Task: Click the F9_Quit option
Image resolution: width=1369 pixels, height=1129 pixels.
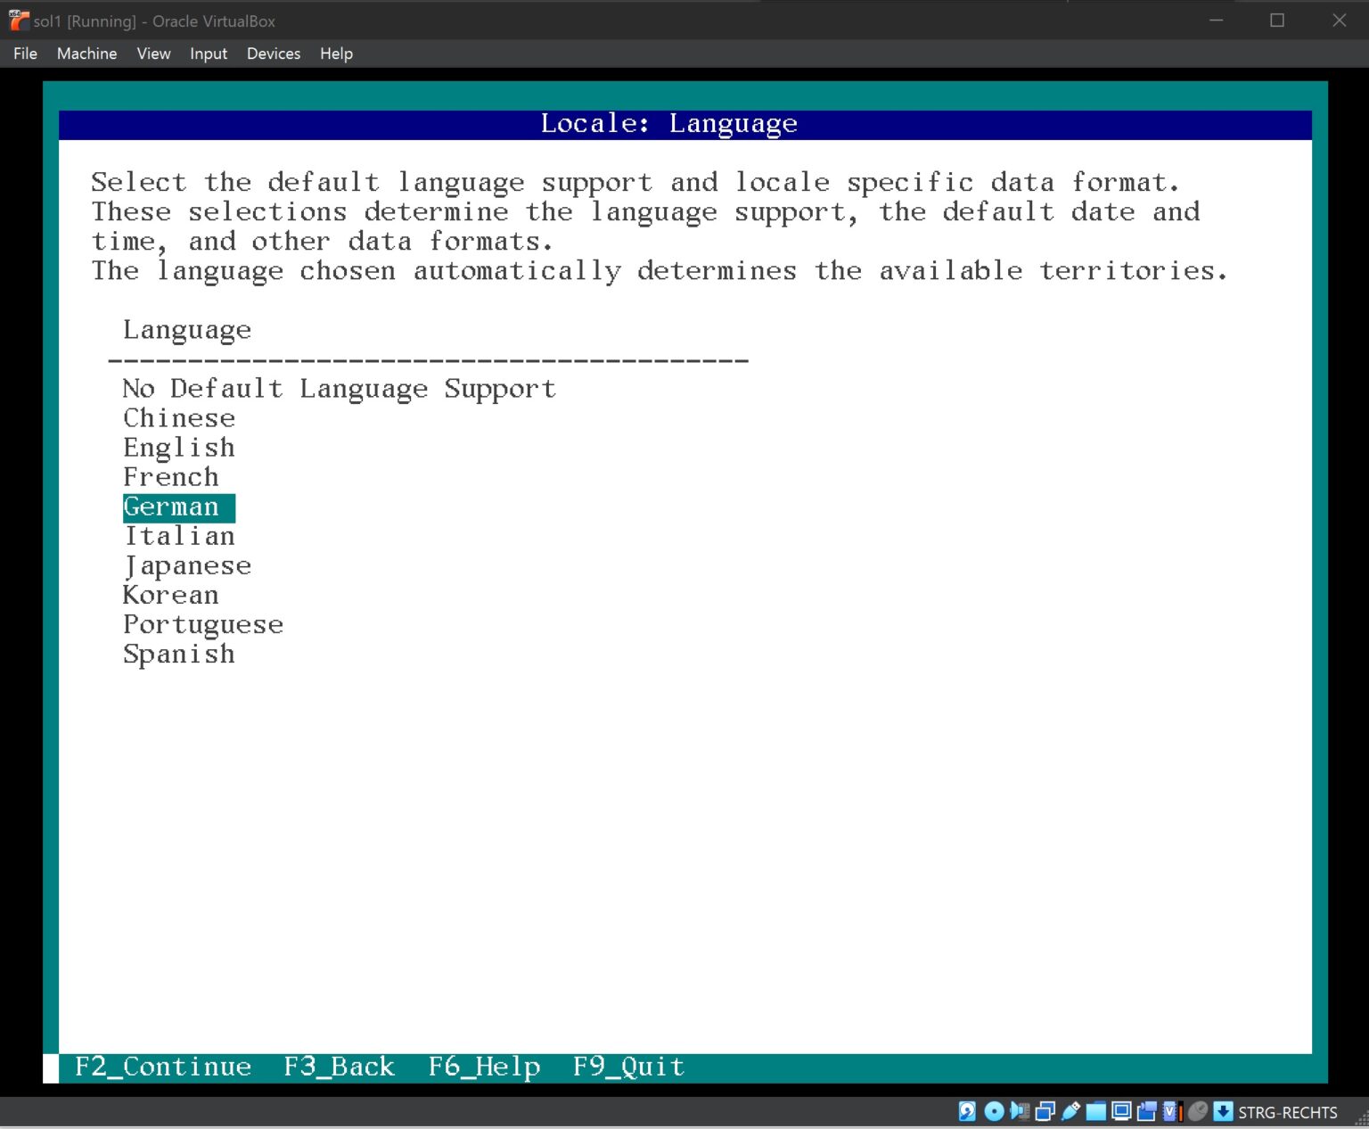Action: 628,1067
